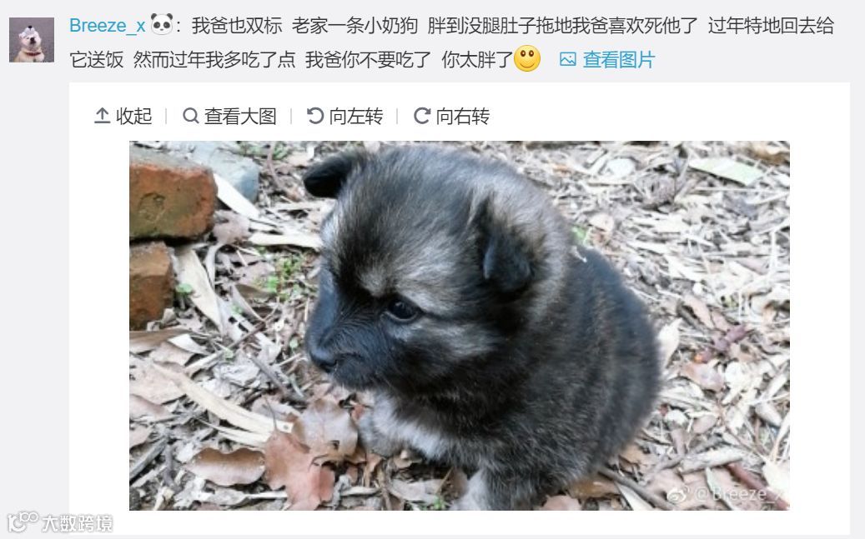Viewport: 865px width, 539px height.
Task: Open the 查看图片 link
Action: pyautogui.click(x=618, y=59)
